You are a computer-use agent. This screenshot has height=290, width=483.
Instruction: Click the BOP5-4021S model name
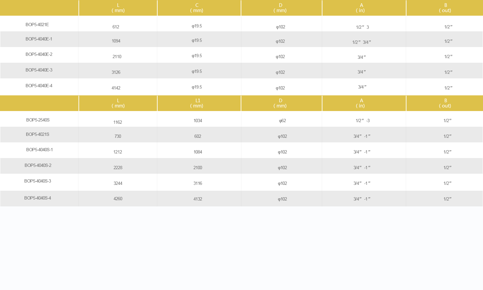(38, 135)
